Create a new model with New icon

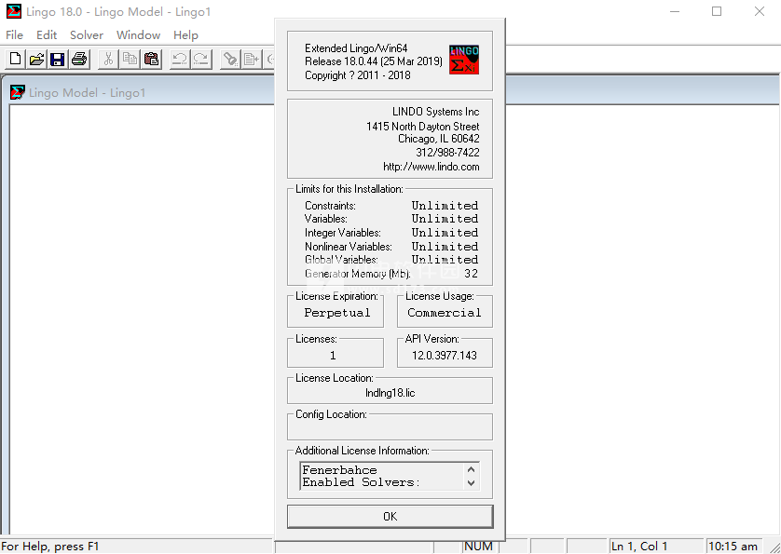click(x=16, y=60)
